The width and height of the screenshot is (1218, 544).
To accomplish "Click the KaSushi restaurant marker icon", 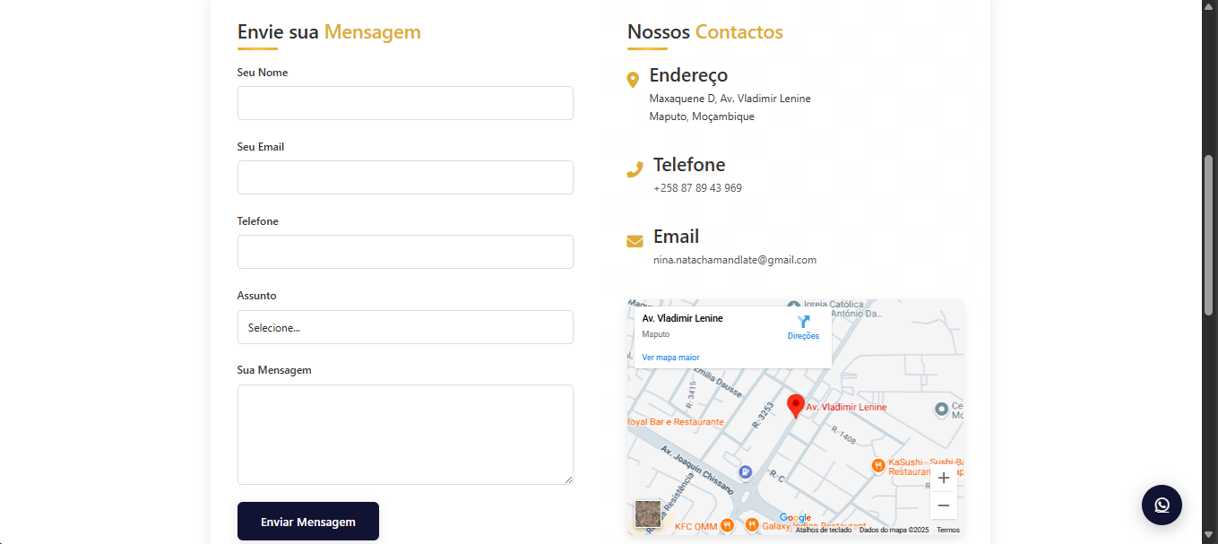I will click(x=878, y=464).
